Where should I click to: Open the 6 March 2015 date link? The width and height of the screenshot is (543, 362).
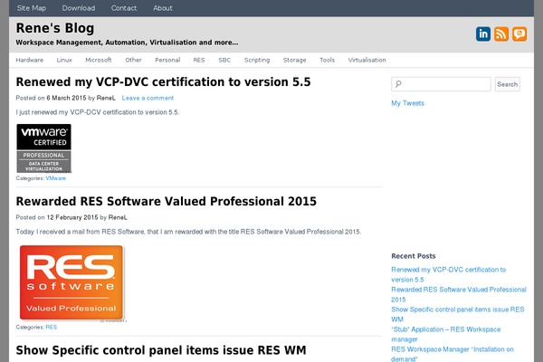[x=66, y=98]
